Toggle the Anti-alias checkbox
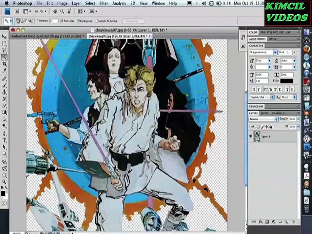312x234 pixels. point(62,21)
